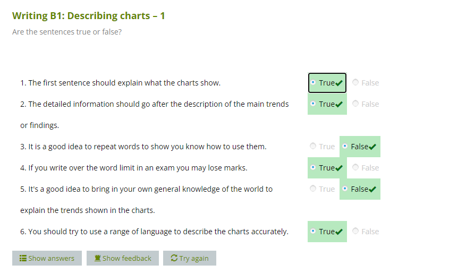Click green checkmark beside question 3 False
449x273 pixels.
[372, 147]
